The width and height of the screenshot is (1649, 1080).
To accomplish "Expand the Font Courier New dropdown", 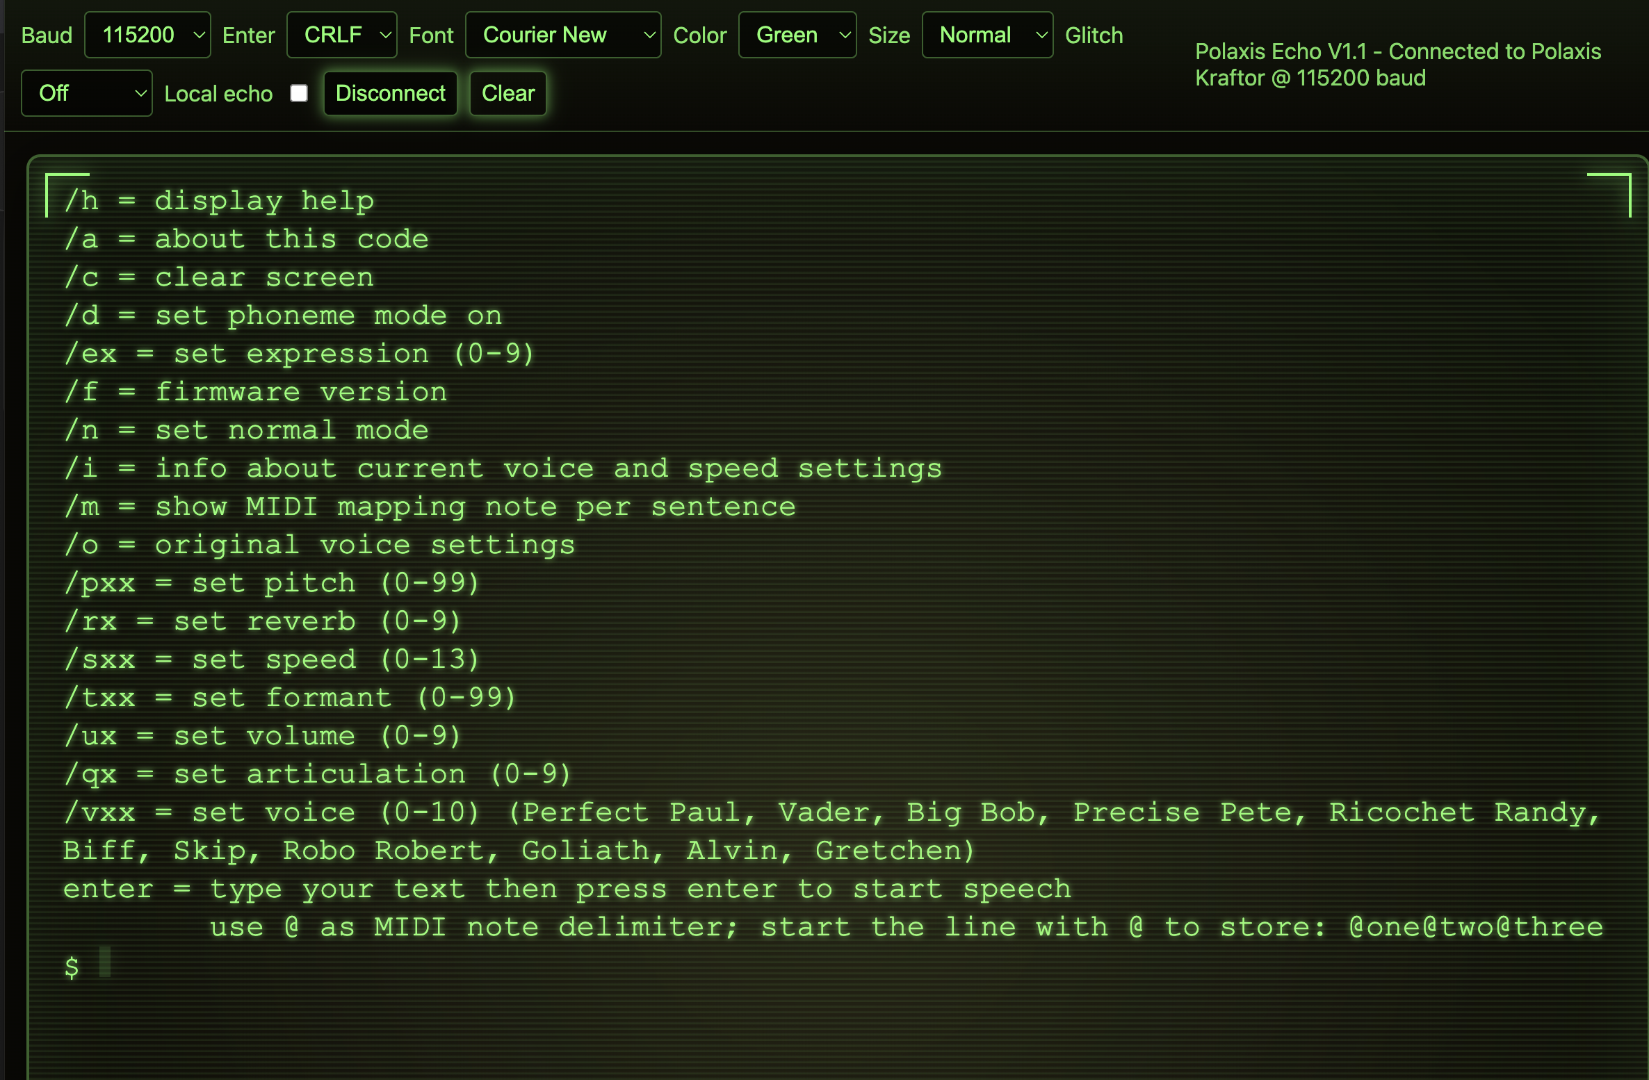I will [x=562, y=35].
